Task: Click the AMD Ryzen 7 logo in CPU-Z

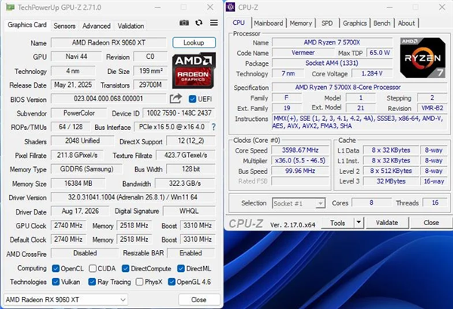Action: (423, 58)
